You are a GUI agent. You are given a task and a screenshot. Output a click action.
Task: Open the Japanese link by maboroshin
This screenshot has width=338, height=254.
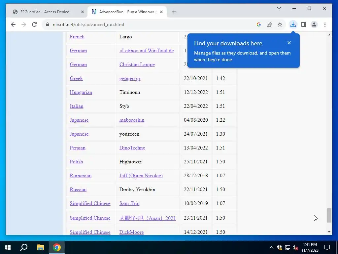click(79, 120)
